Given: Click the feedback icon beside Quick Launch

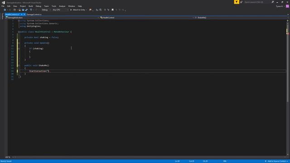Looking at the screenshot, I should pyautogui.click(x=242, y=2).
